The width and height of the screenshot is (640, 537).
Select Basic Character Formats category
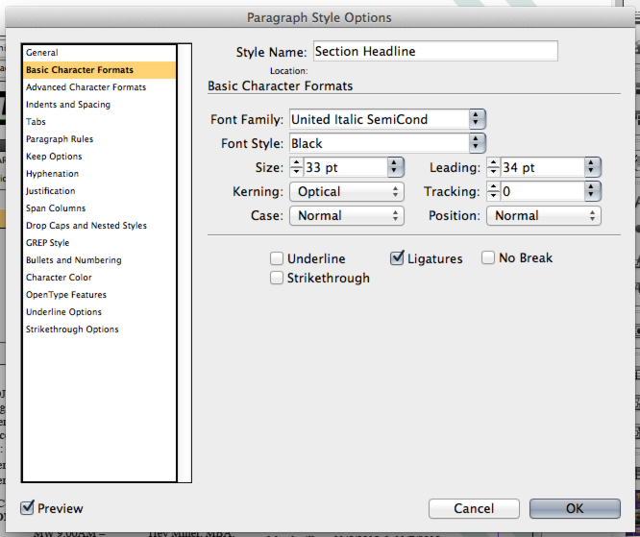tap(99, 70)
